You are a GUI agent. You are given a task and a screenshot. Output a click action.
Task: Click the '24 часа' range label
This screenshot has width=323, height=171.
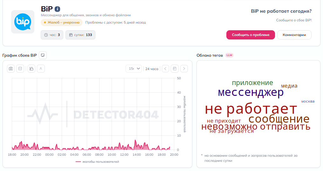pyautogui.click(x=152, y=69)
